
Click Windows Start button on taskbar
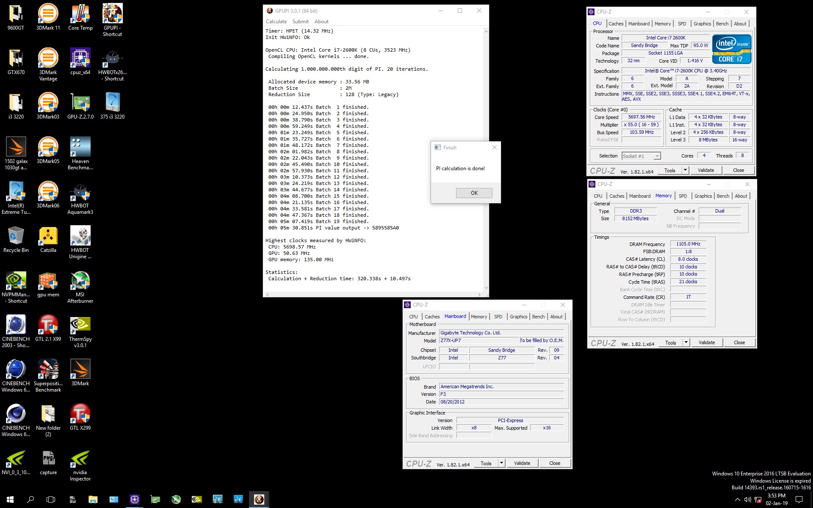point(10,500)
